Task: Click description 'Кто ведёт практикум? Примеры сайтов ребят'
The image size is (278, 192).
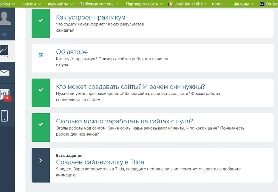Action: [112, 62]
